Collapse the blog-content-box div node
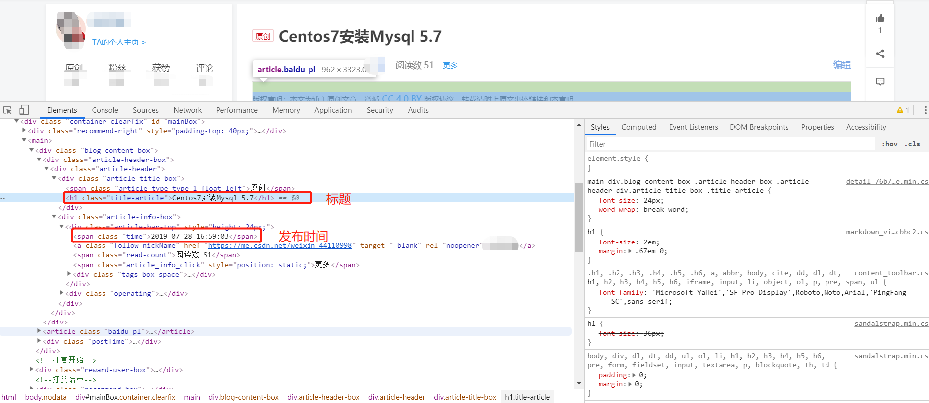The image size is (929, 403). pyautogui.click(x=32, y=150)
